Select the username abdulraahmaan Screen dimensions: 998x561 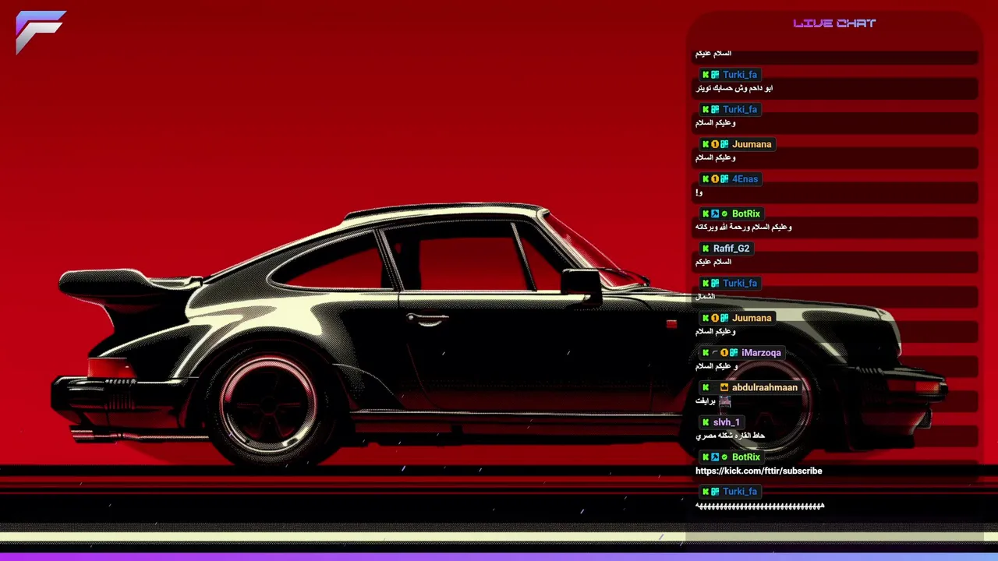click(x=765, y=387)
